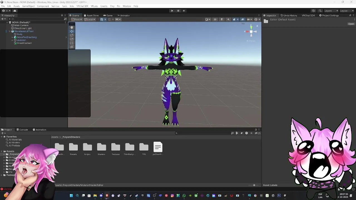The height and width of the screenshot is (200, 356).
Task: Toggle hidden objects visibility in Scene
Action: click(243, 19)
